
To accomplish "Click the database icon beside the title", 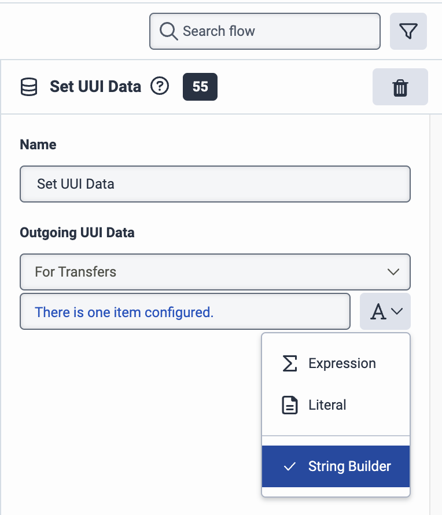I will tap(28, 87).
